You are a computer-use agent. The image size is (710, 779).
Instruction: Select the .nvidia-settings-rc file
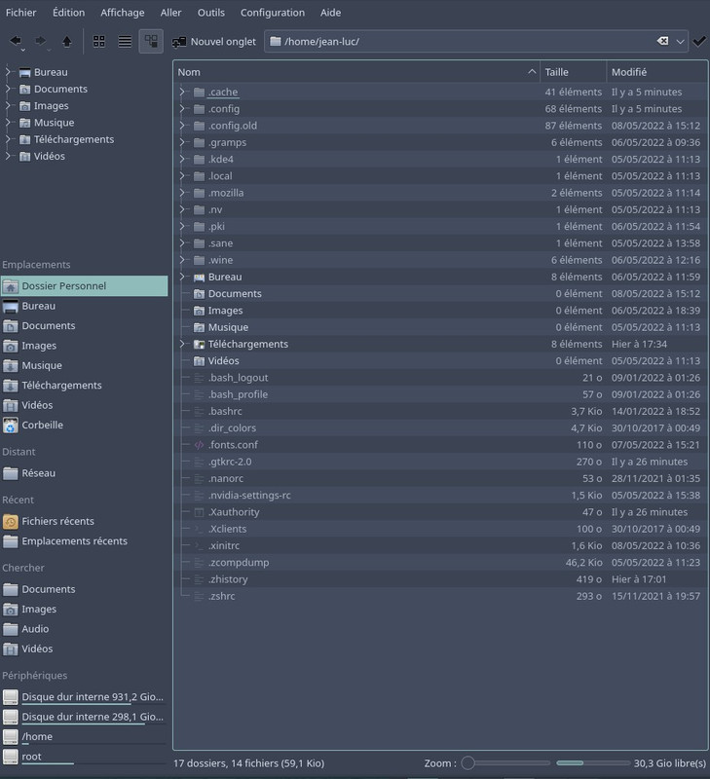pyautogui.click(x=249, y=496)
